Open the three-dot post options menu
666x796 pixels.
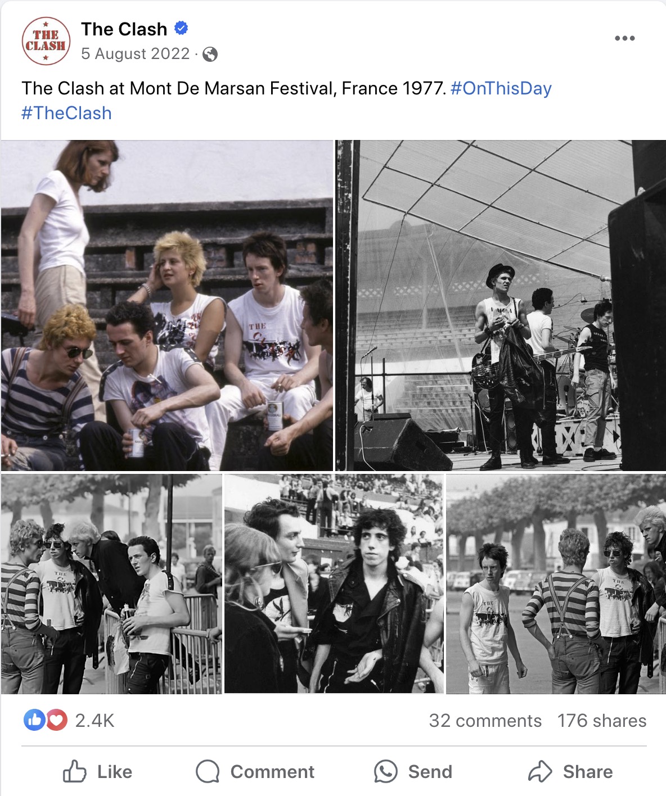tap(624, 38)
